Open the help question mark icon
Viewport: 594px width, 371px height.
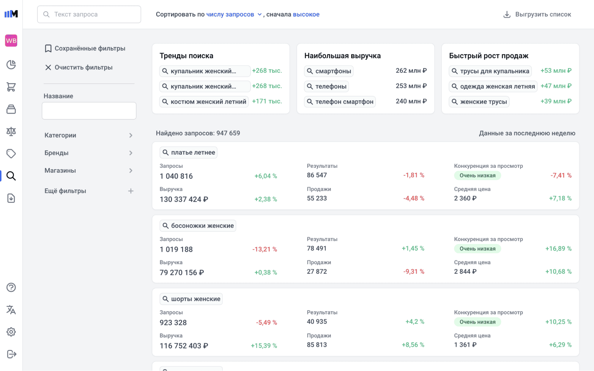pyautogui.click(x=11, y=287)
